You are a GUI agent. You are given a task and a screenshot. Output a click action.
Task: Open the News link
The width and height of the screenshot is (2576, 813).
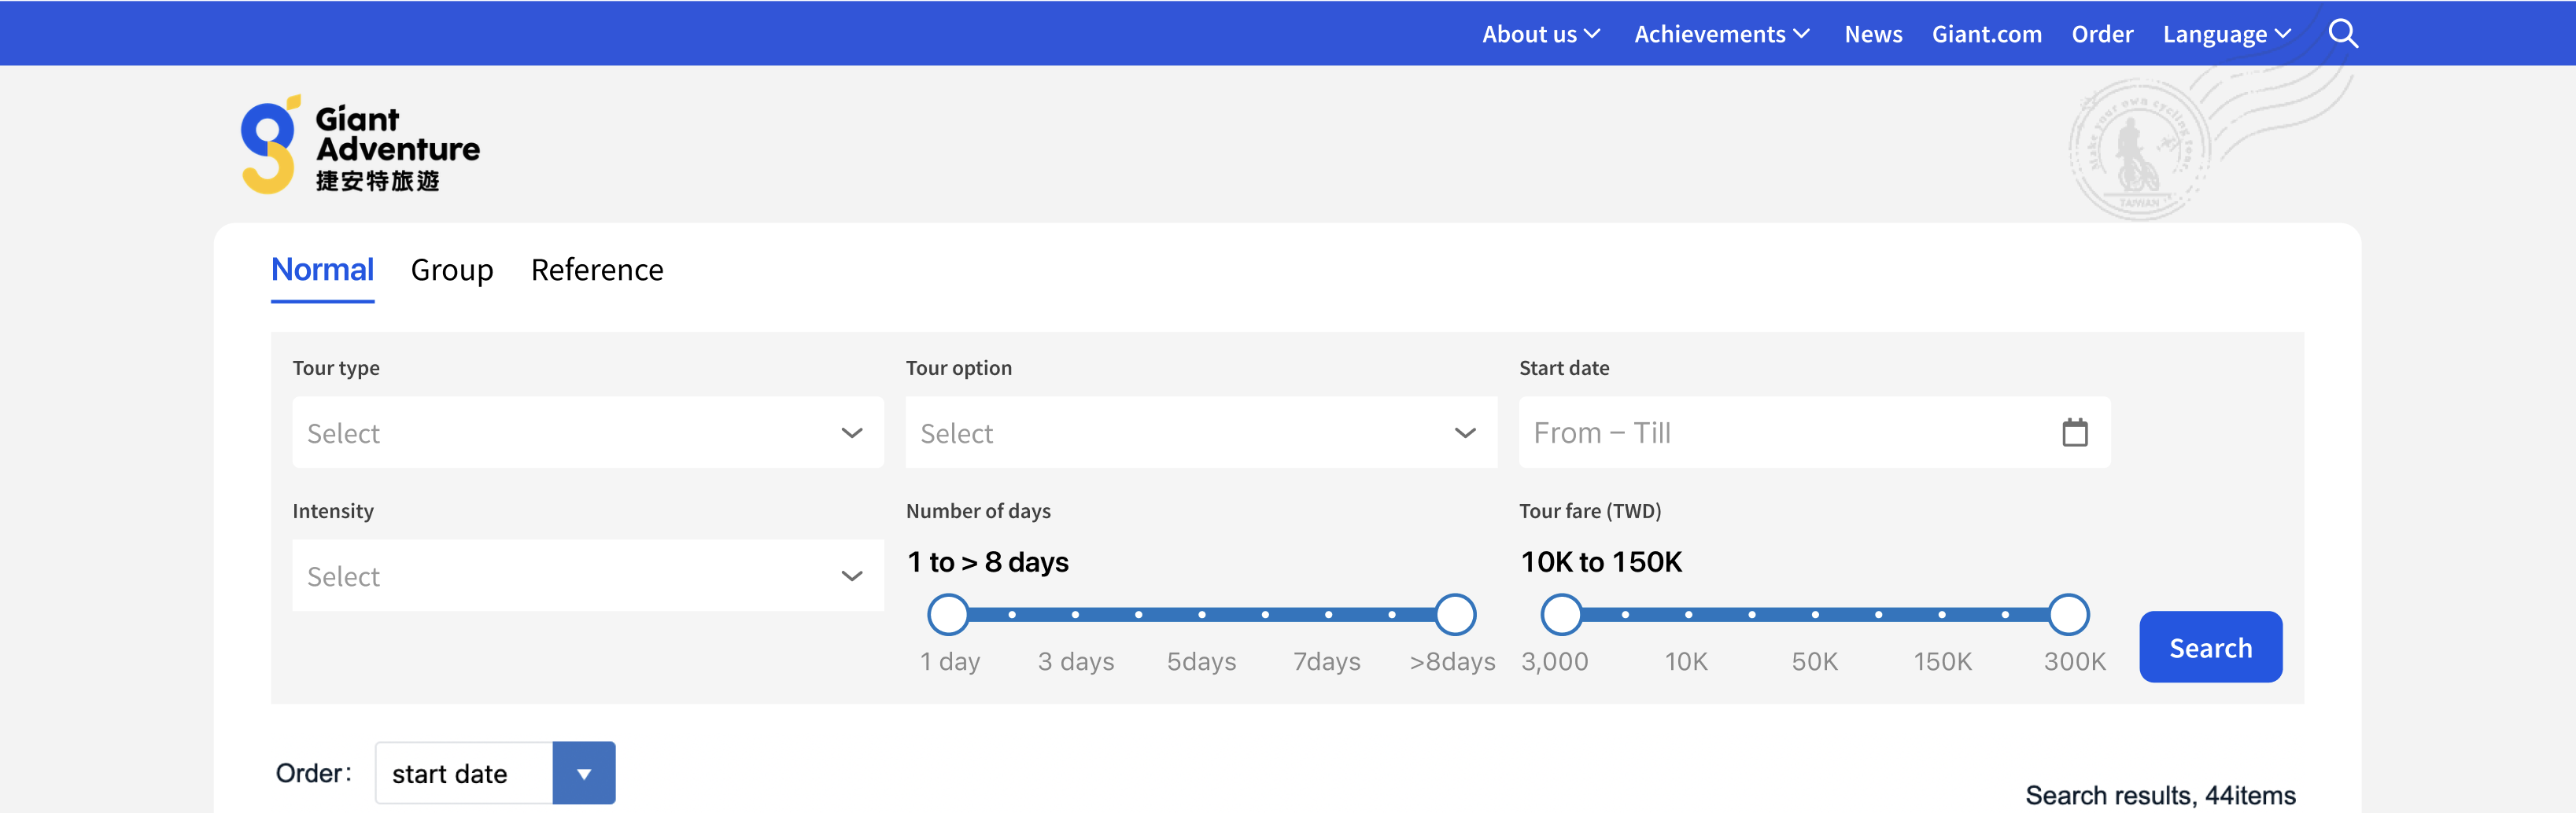pyautogui.click(x=1873, y=34)
